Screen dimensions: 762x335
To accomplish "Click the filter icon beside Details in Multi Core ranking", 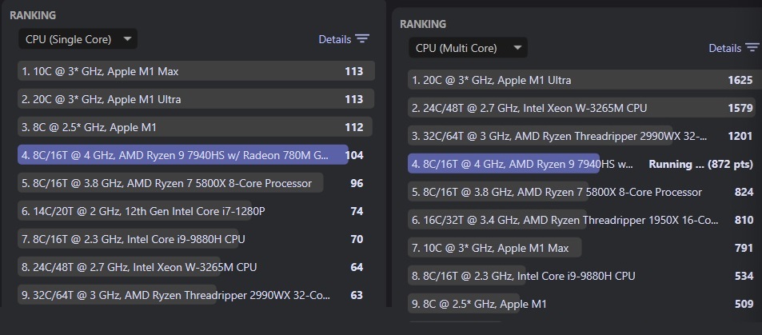I will [752, 48].
